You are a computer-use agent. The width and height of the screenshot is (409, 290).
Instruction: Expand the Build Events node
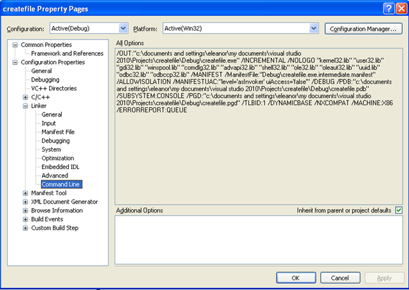point(25,219)
